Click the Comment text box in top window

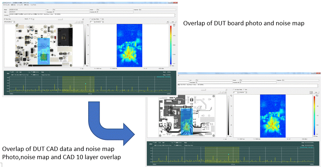pyautogui.click(x=92, y=15)
